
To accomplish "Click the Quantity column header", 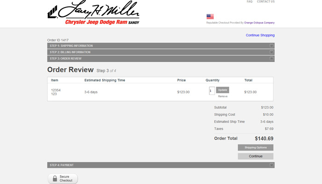I will (213, 80).
